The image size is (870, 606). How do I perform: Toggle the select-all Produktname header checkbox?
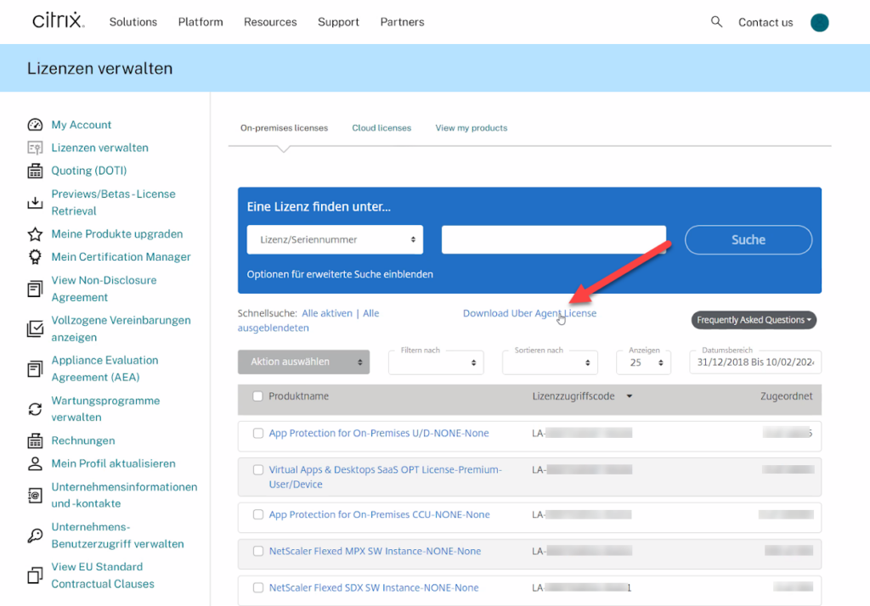click(x=258, y=396)
